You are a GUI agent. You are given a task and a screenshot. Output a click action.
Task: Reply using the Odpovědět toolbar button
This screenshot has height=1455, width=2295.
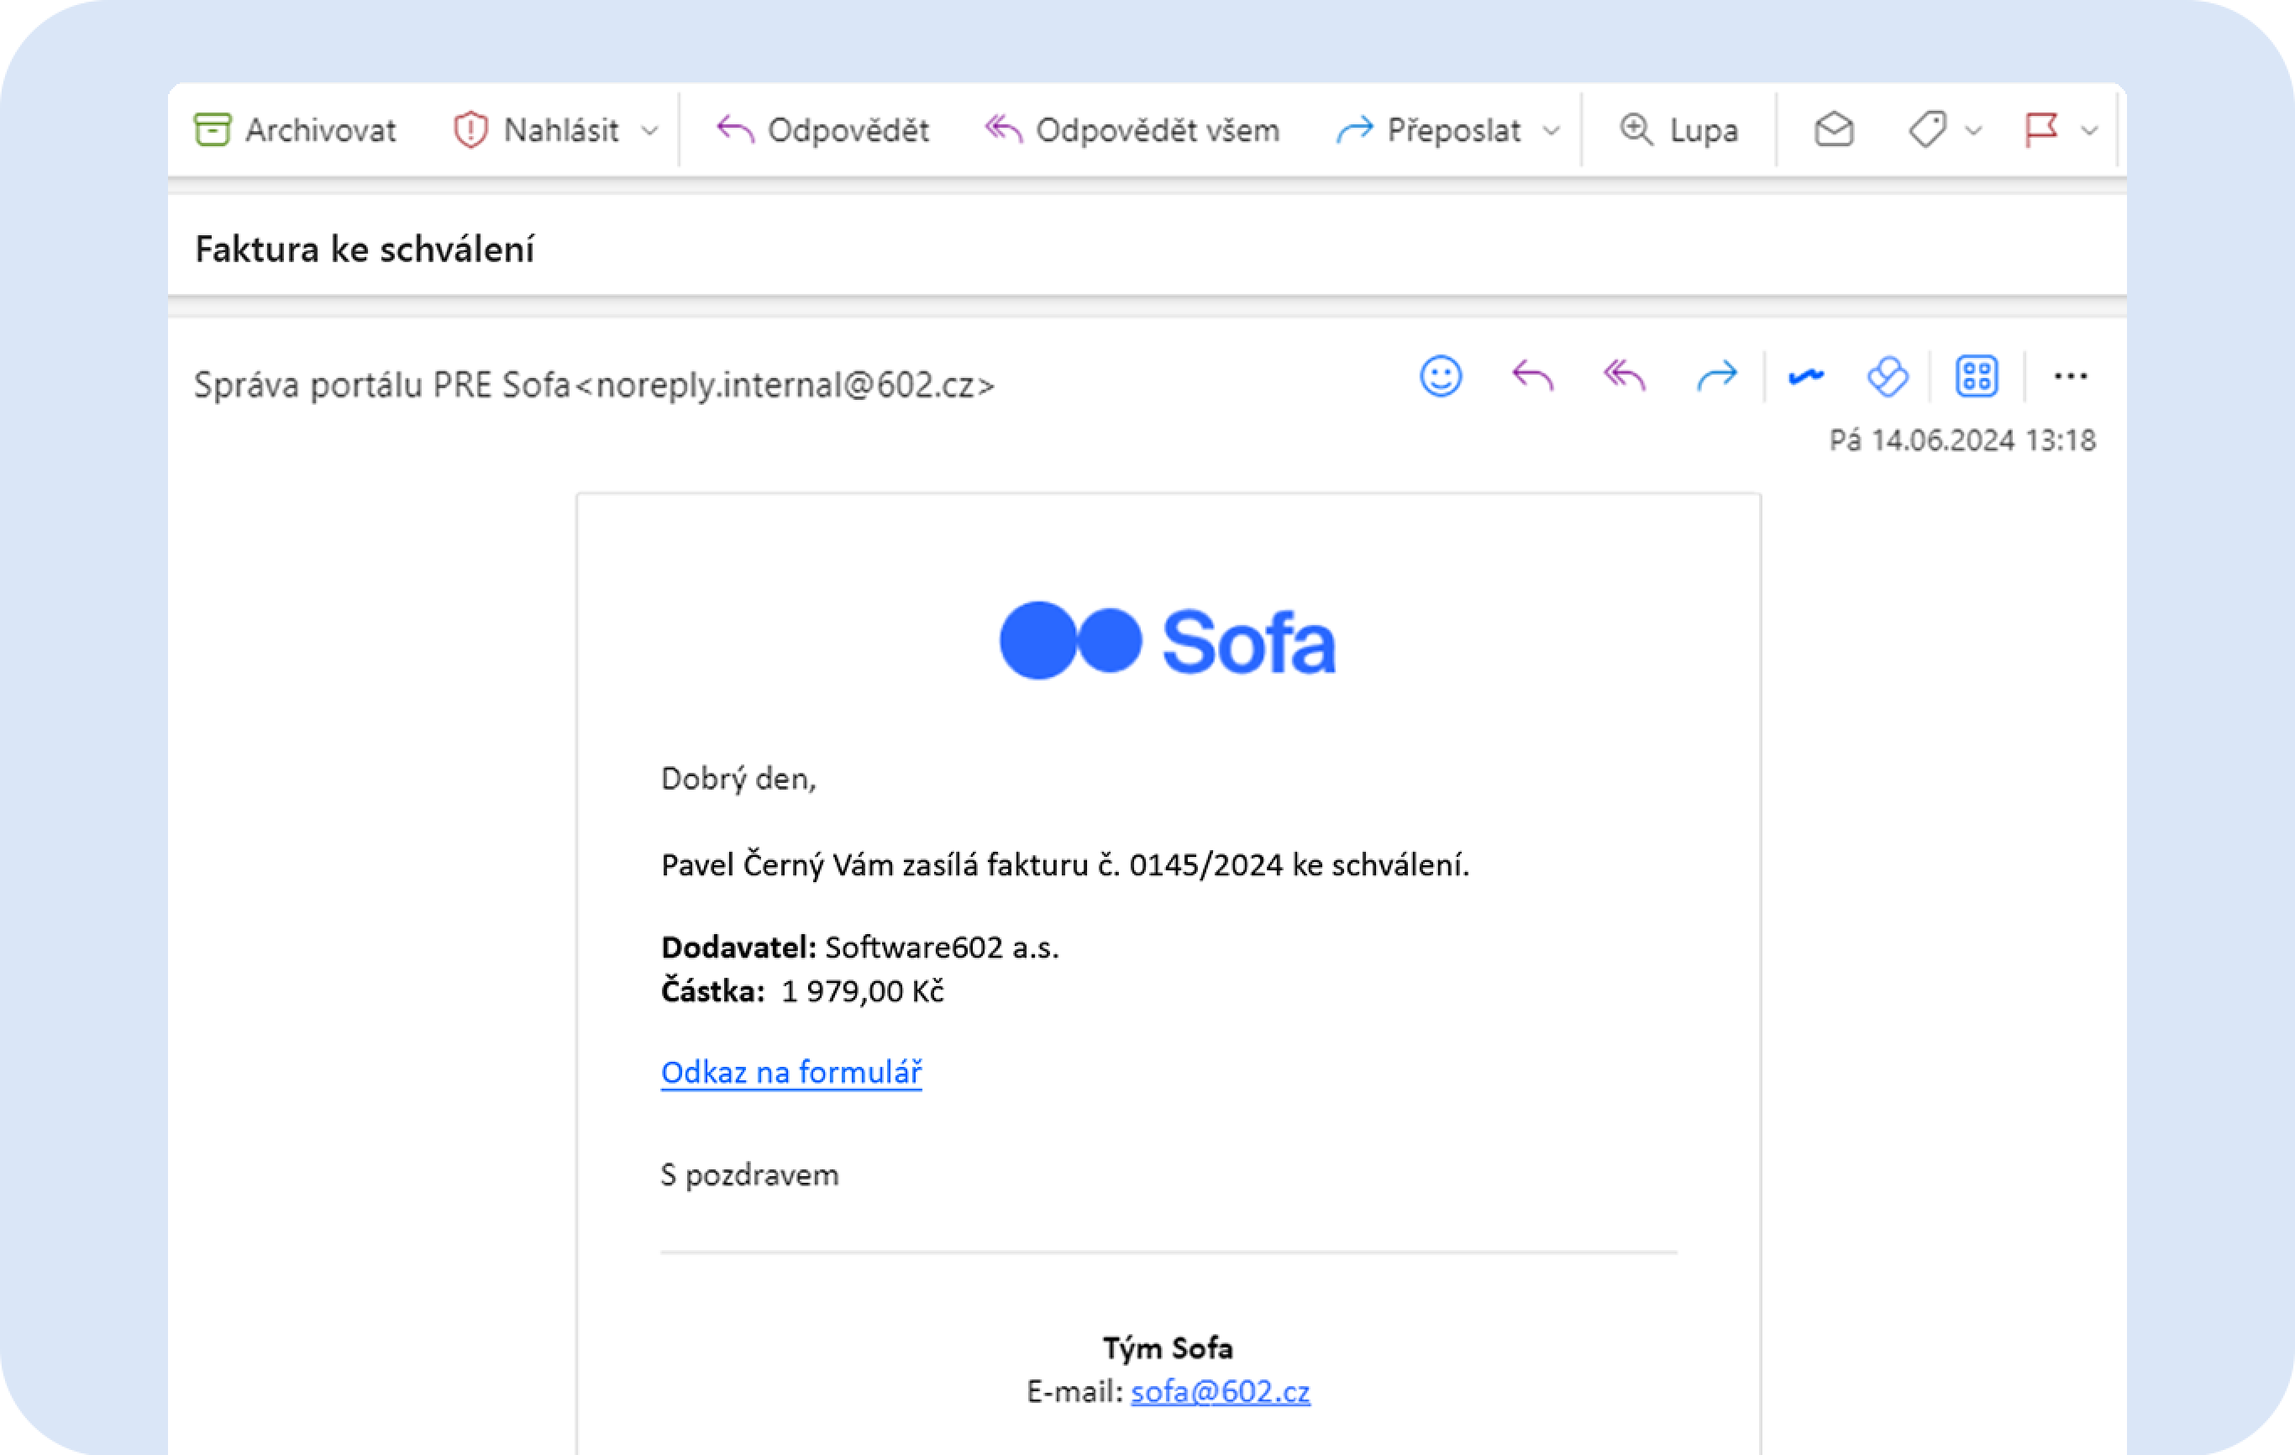[822, 129]
